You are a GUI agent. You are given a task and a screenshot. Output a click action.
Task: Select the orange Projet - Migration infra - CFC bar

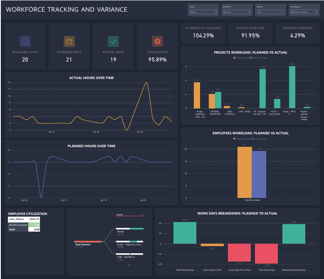pos(197,95)
